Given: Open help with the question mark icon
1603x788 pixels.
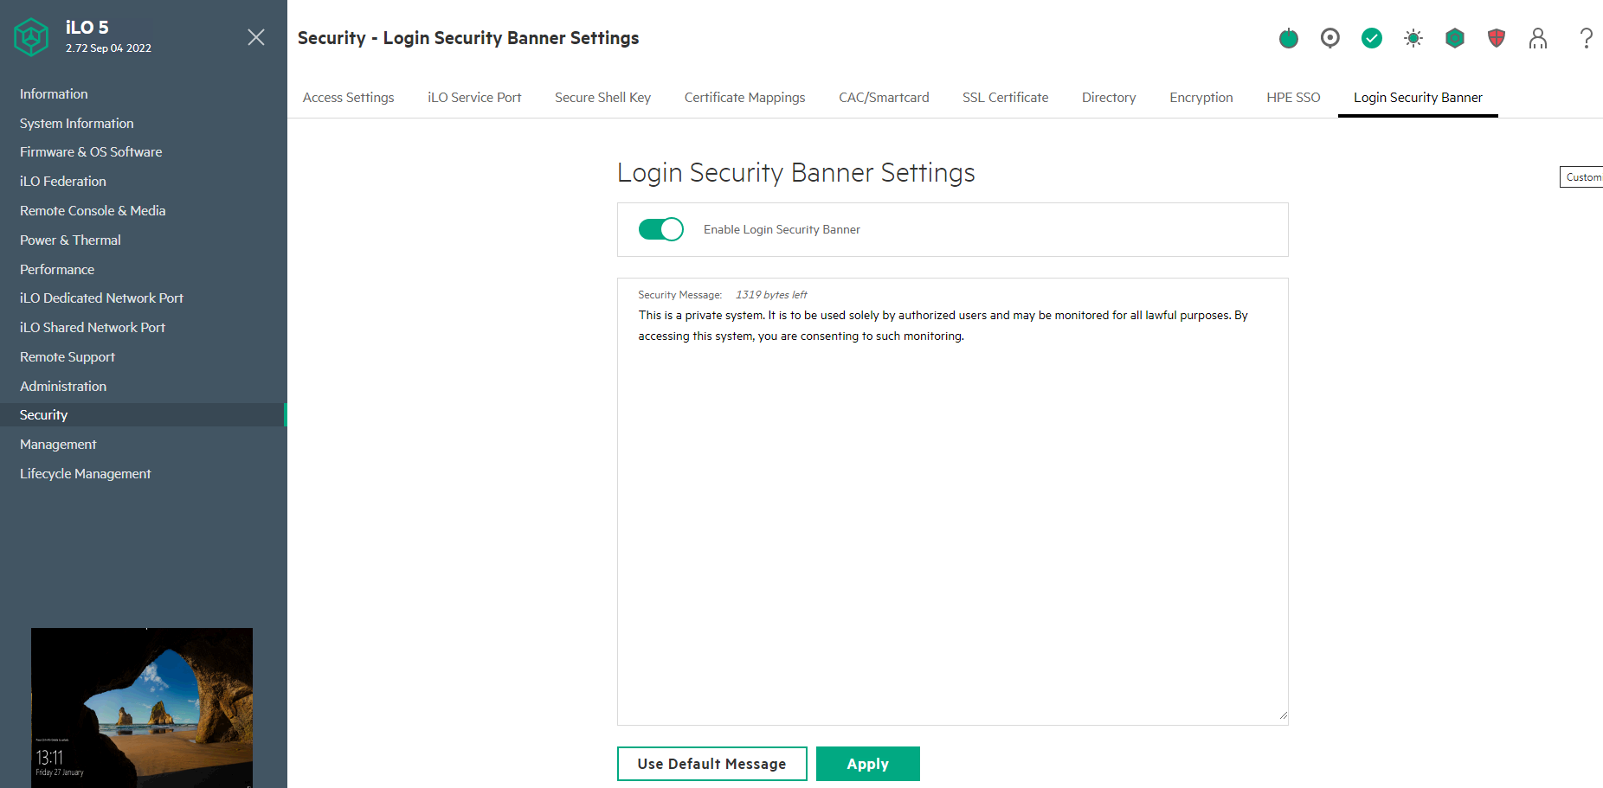Looking at the screenshot, I should (x=1586, y=38).
